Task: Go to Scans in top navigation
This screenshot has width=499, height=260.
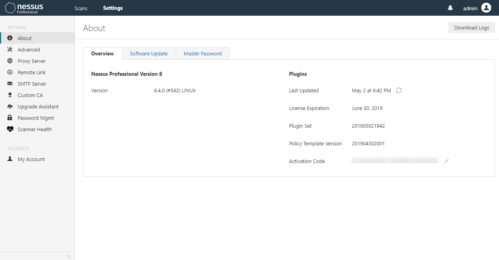Action: pos(81,8)
